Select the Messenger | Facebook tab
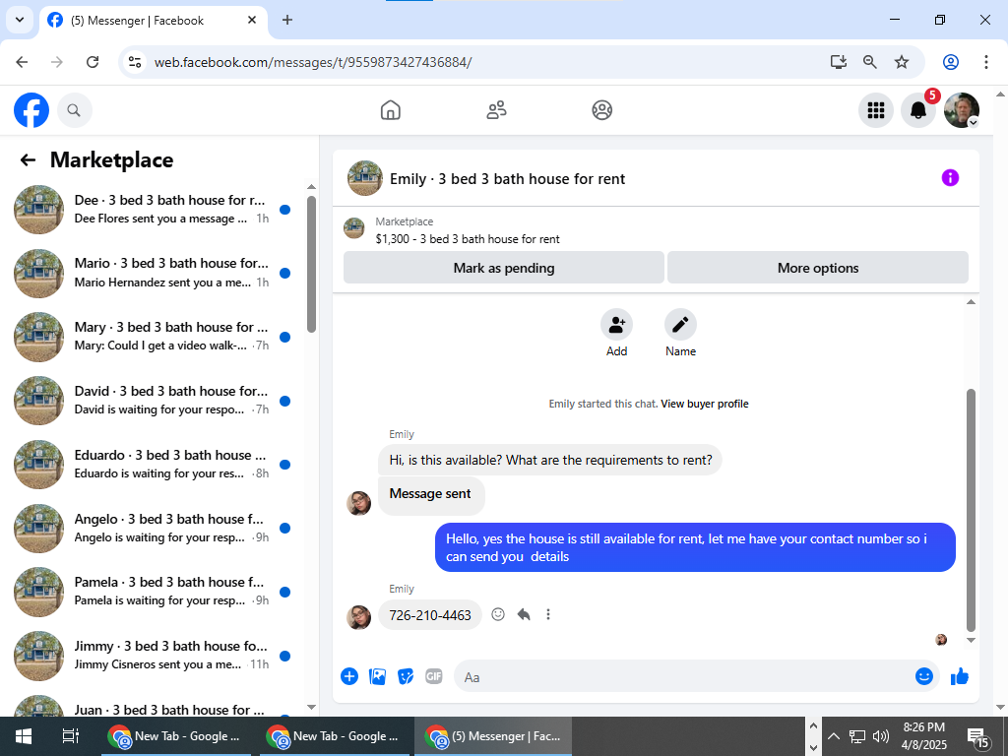This screenshot has width=1008, height=756. click(x=153, y=21)
